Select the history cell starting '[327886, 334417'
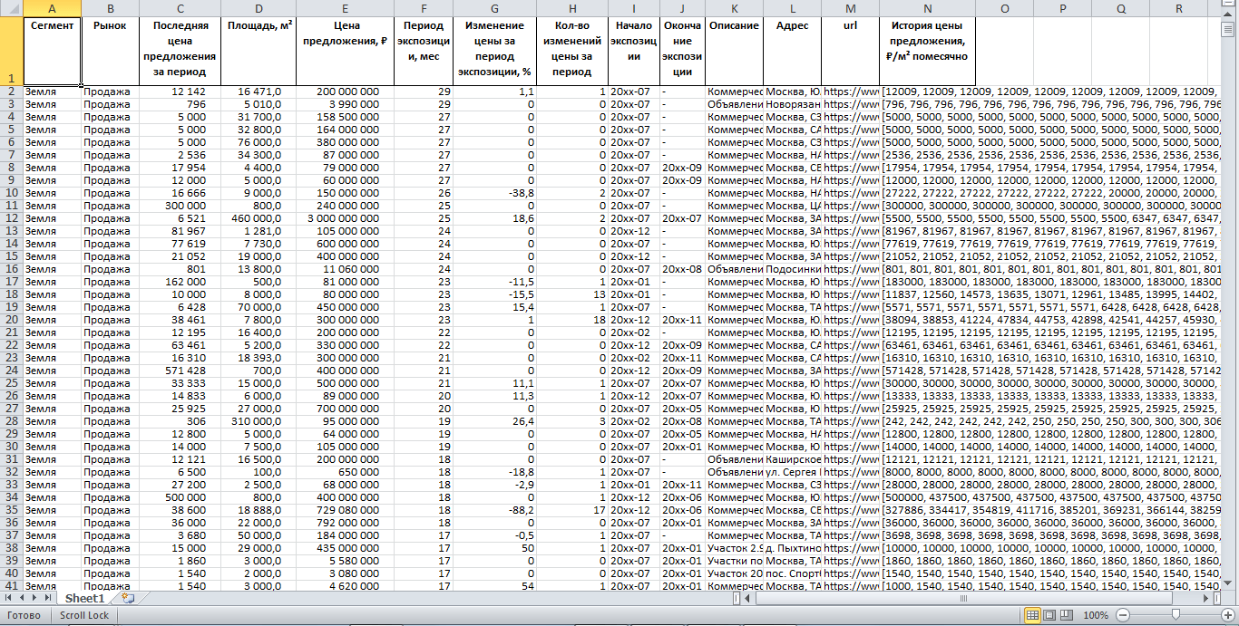This screenshot has height=626, width=1239. coord(928,510)
